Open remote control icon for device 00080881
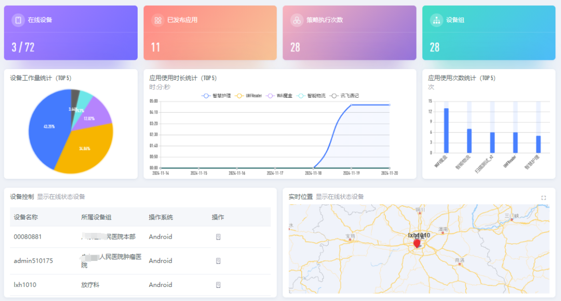 pos(218,237)
